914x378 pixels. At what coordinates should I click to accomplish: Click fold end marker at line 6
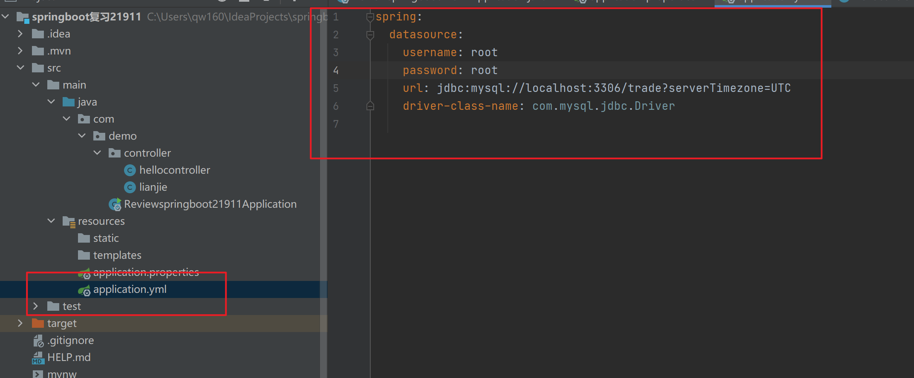point(370,106)
